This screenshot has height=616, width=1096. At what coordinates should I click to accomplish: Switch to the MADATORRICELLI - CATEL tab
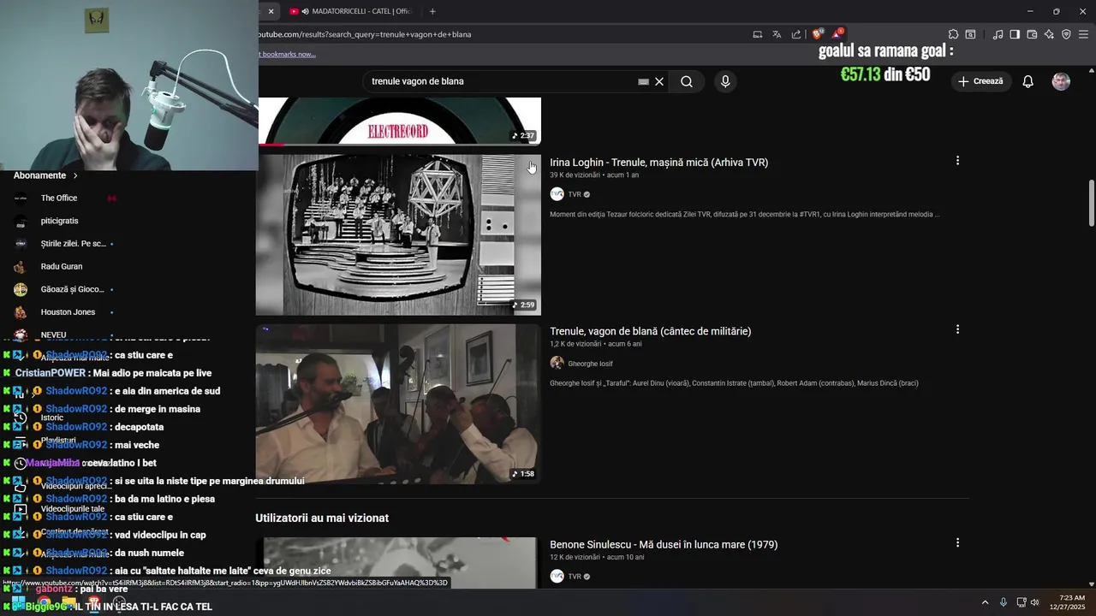[351, 11]
